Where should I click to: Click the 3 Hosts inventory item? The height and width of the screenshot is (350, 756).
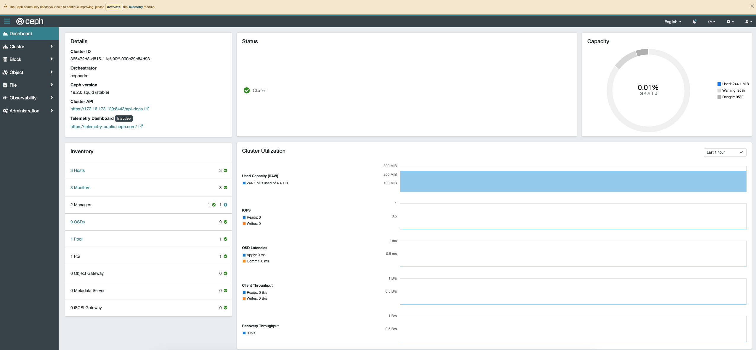point(77,170)
